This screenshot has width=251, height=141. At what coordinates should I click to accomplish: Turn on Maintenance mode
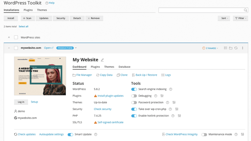pyautogui.click(x=204, y=135)
